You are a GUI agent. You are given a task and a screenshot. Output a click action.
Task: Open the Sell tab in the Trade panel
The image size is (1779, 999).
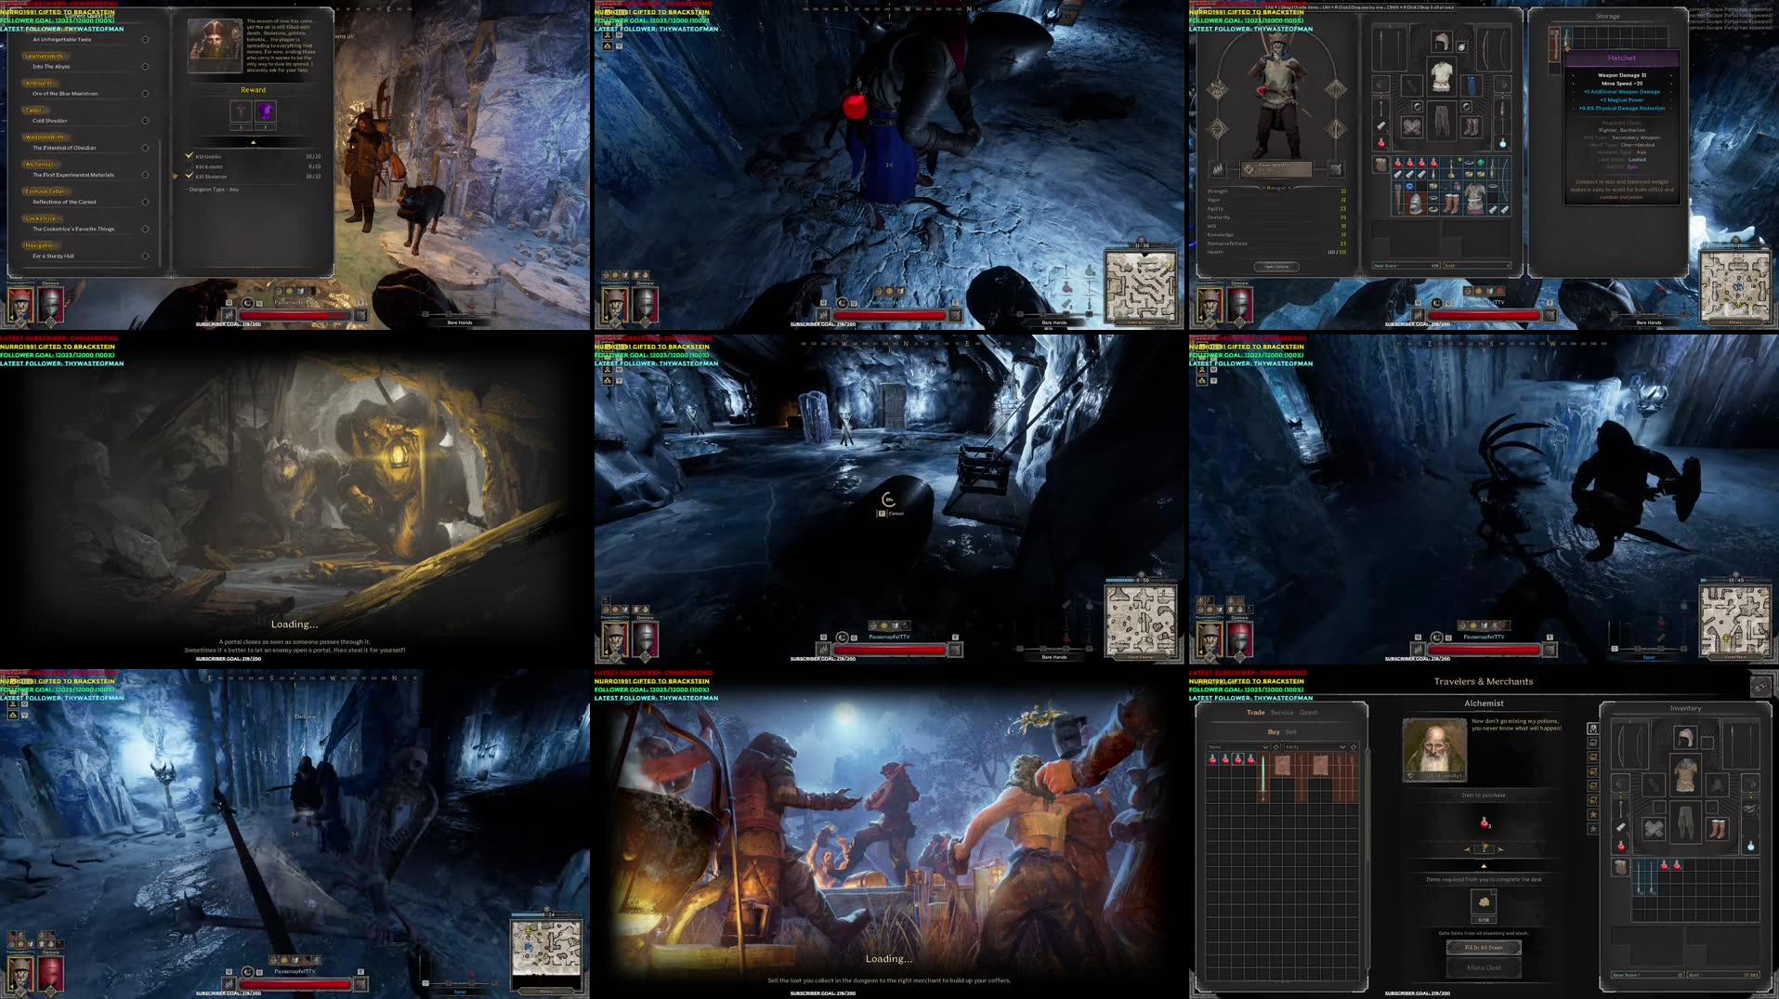point(1289,732)
